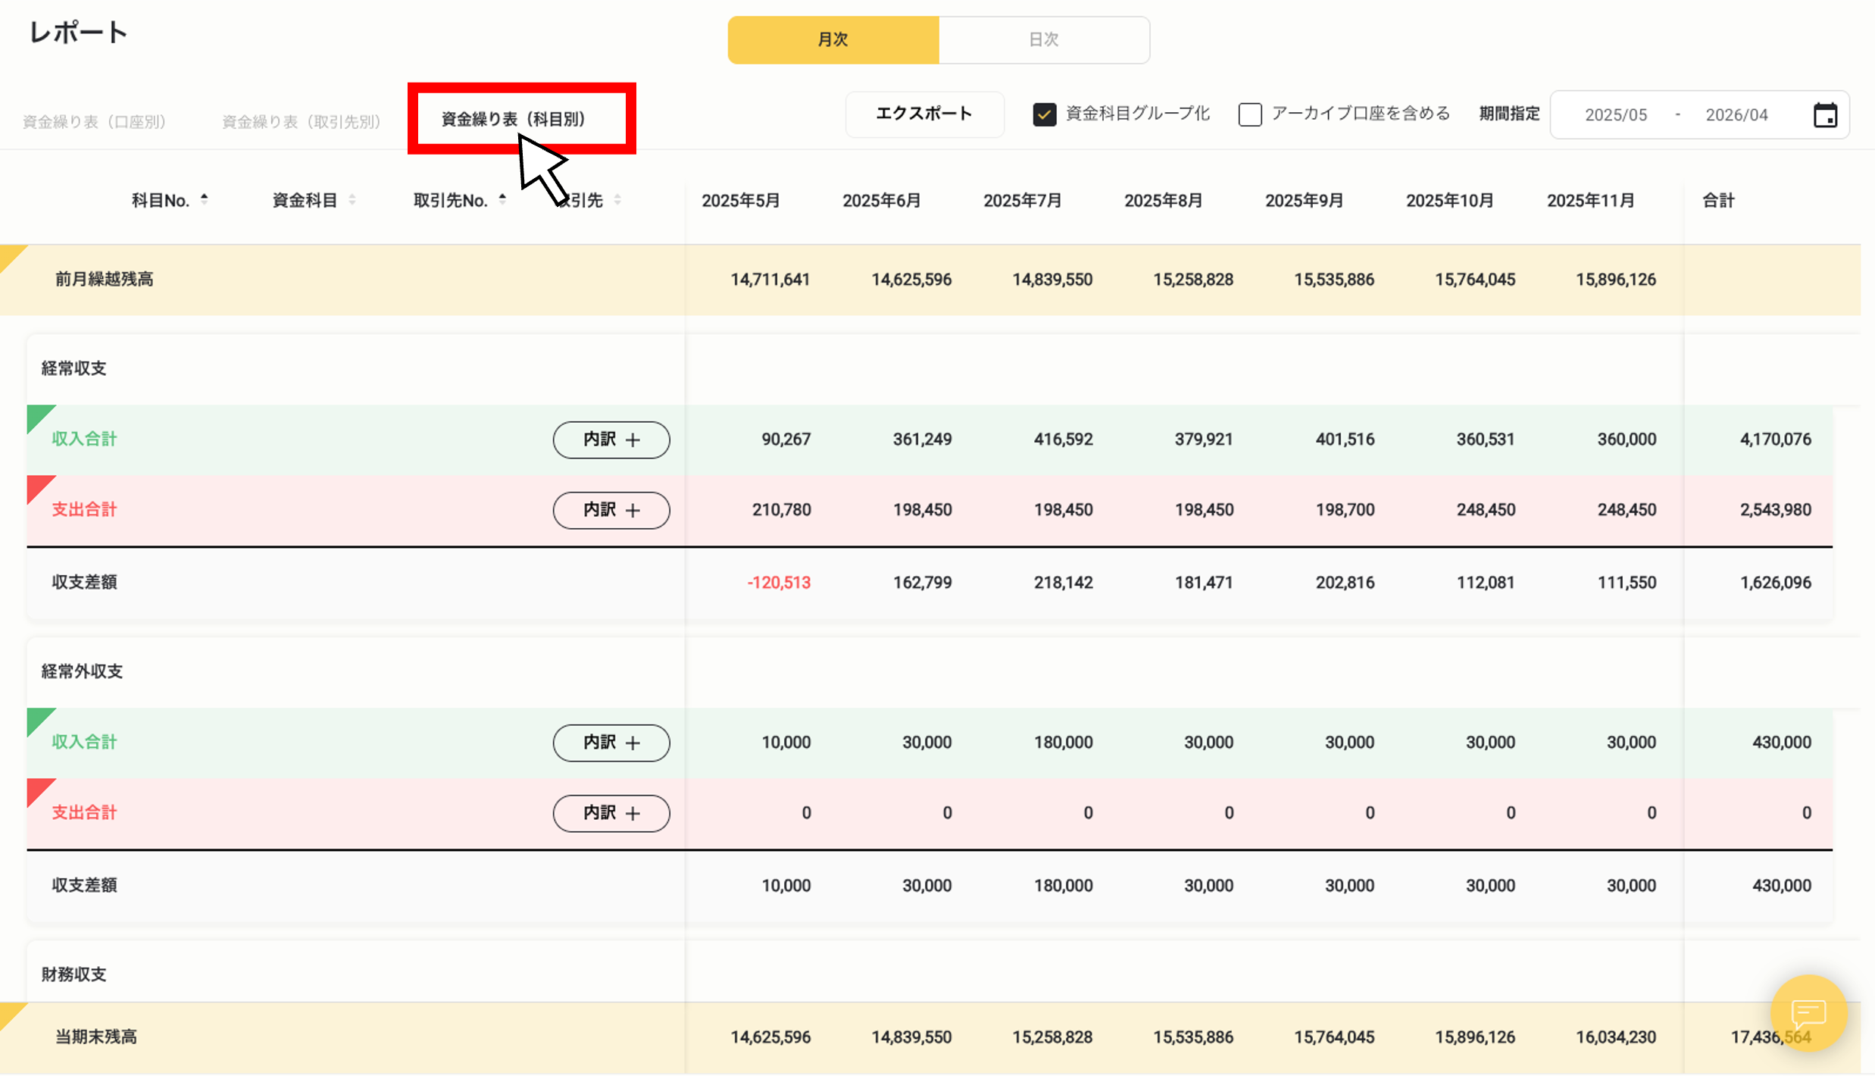
Task: Open the calendar picker icon
Action: point(1825,115)
